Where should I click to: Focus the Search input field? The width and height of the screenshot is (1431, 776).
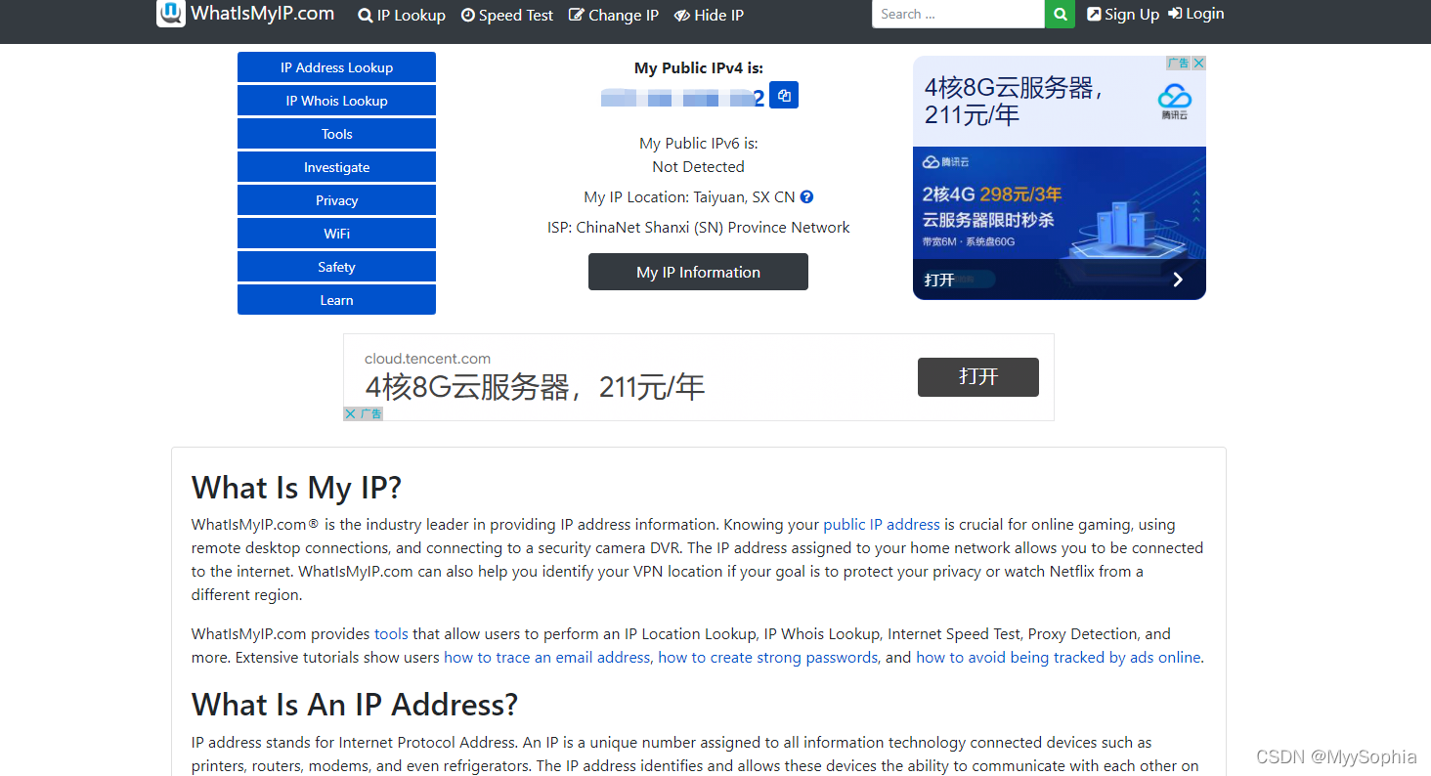(958, 14)
